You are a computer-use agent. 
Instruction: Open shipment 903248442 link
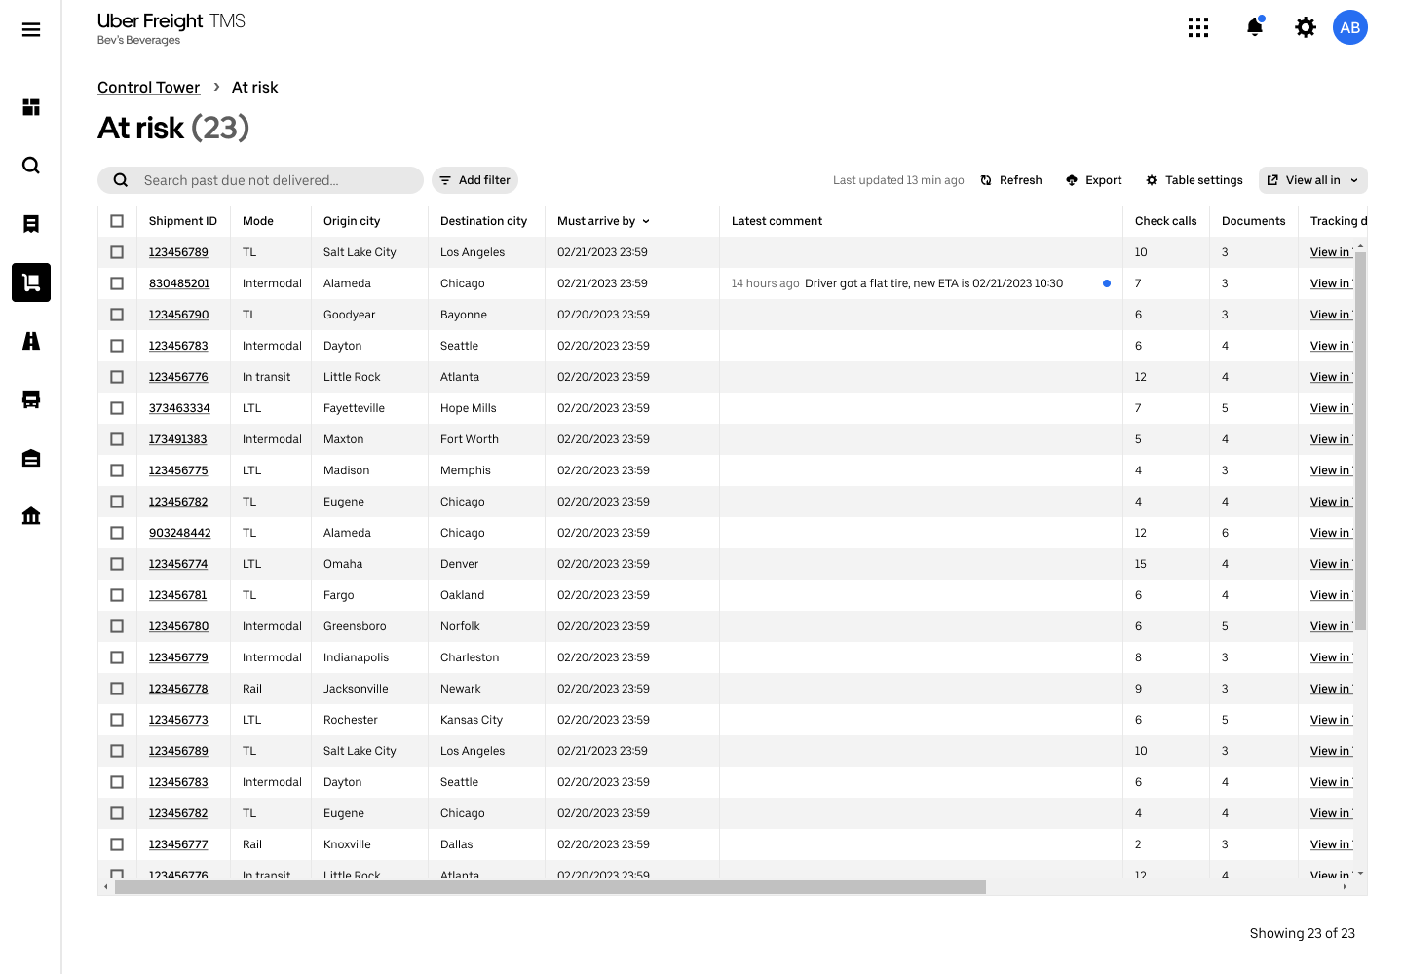(179, 533)
